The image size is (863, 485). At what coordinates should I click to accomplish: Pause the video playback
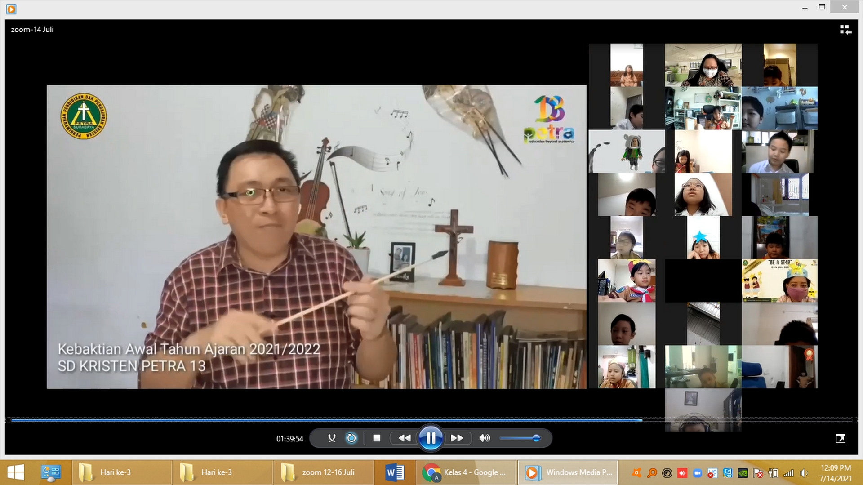tap(430, 438)
